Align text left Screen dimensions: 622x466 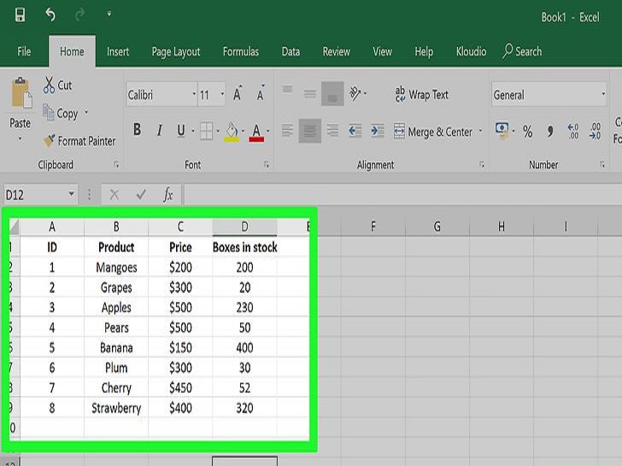pyautogui.click(x=287, y=131)
